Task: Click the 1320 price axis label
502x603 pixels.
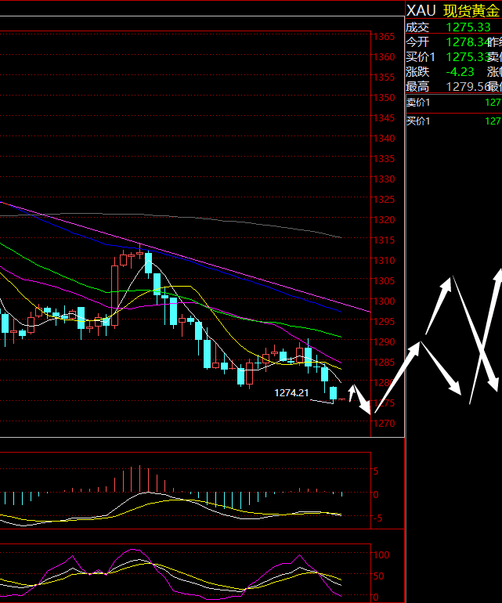Action: (x=384, y=219)
